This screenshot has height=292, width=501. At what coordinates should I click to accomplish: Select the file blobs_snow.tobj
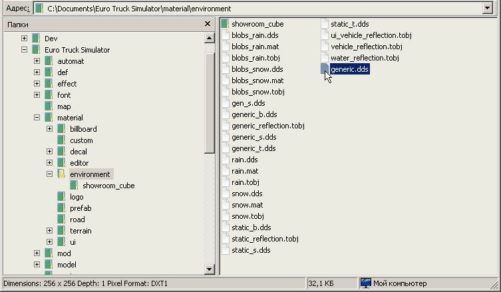(258, 92)
